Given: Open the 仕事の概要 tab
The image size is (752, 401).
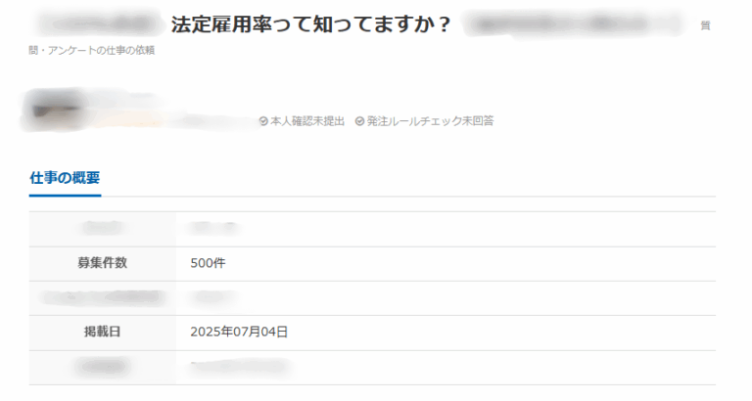Looking at the screenshot, I should [65, 178].
